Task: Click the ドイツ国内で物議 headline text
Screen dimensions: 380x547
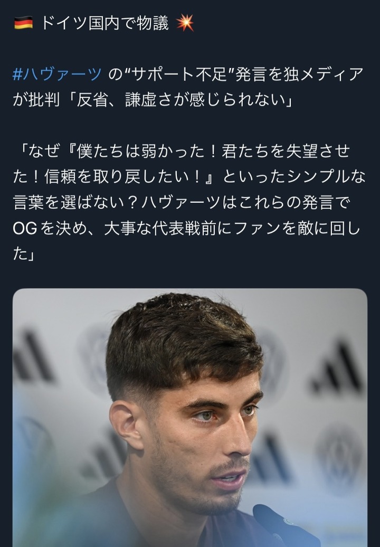Action: [x=105, y=23]
